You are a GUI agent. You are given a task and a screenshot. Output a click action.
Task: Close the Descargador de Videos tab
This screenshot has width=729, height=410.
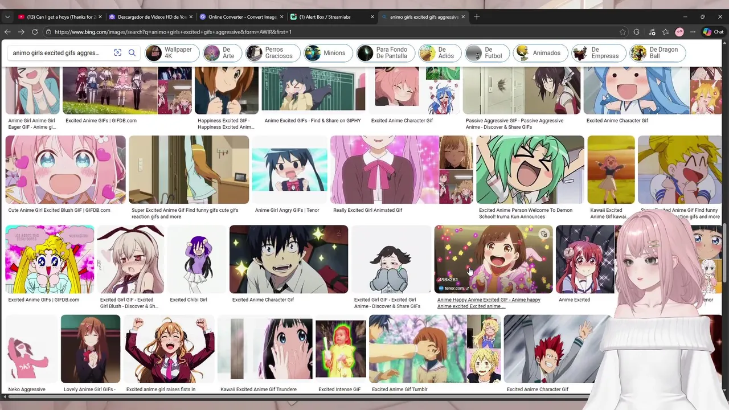(191, 17)
